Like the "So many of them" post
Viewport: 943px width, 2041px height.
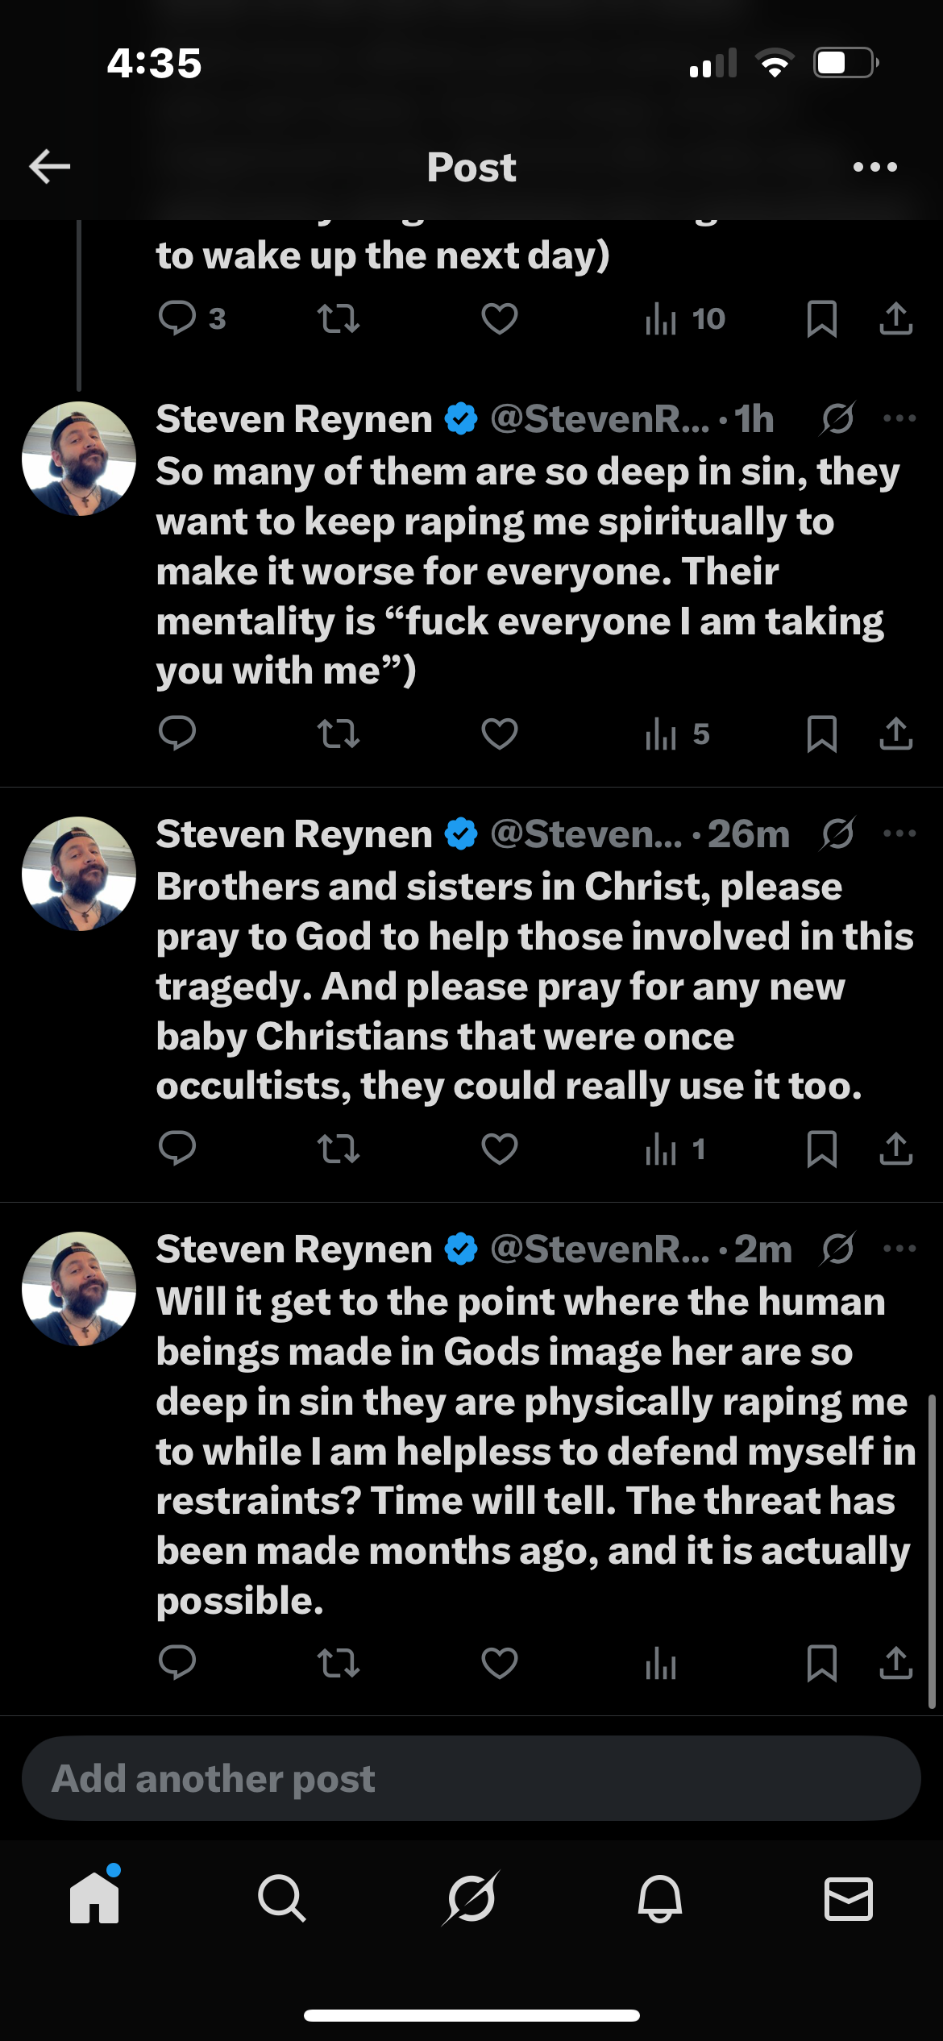500,734
